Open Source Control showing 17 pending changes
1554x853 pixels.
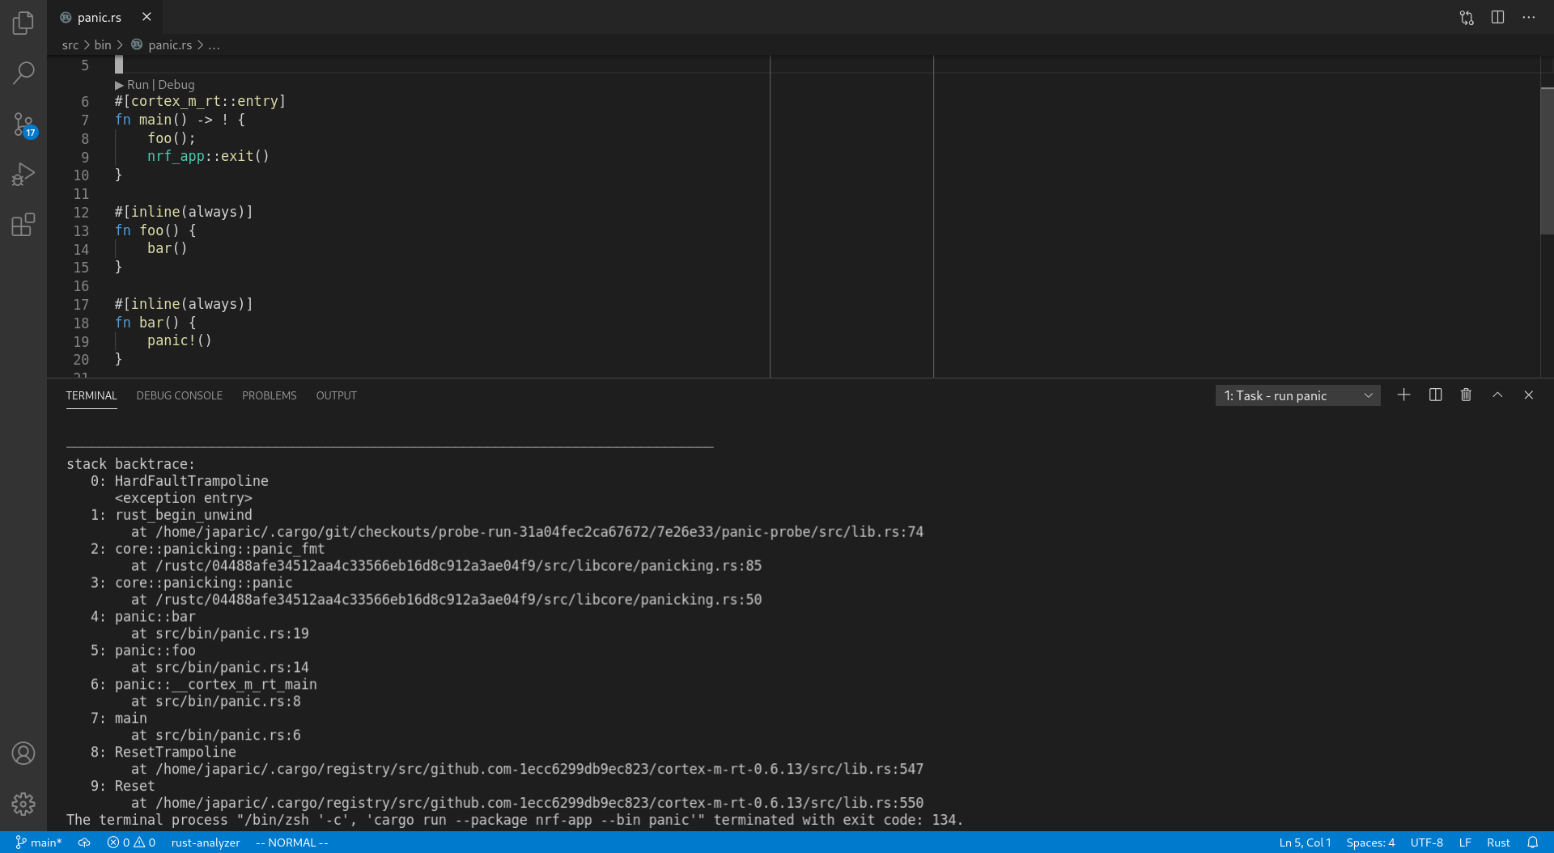(23, 124)
